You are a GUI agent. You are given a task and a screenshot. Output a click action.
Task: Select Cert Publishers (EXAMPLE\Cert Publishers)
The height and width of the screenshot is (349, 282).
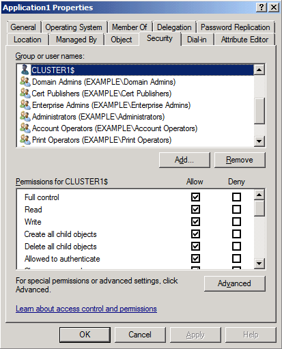(x=102, y=94)
